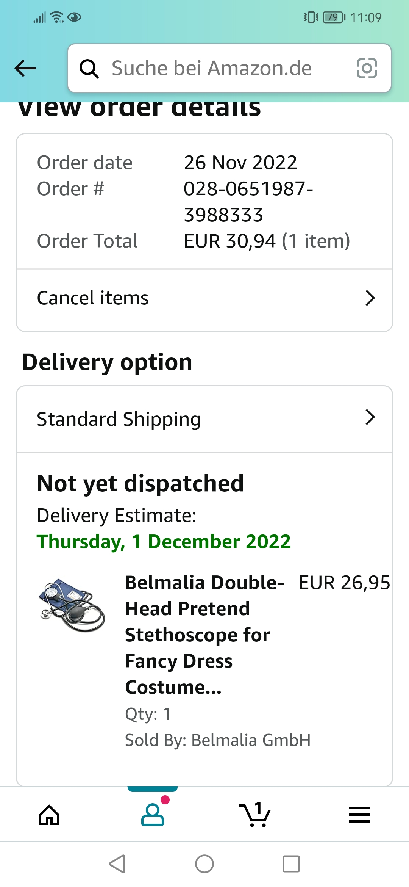Screen dimensions: 409x887
Task: Select Standard Shipping delivery option
Action: pyautogui.click(x=119, y=419)
